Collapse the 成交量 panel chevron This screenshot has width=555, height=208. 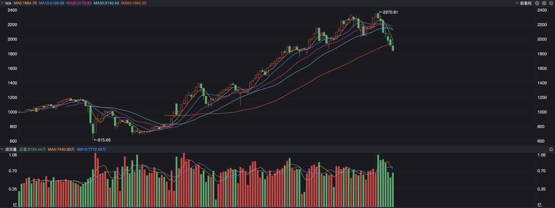click(2, 149)
